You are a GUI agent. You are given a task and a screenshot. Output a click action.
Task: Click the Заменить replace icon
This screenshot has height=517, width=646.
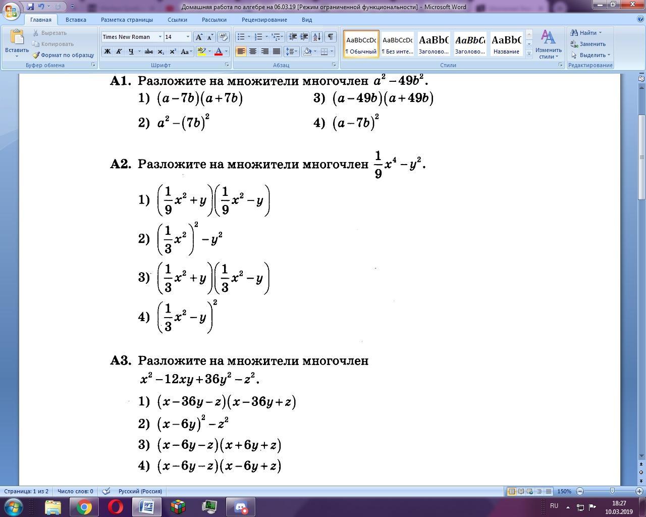click(574, 44)
